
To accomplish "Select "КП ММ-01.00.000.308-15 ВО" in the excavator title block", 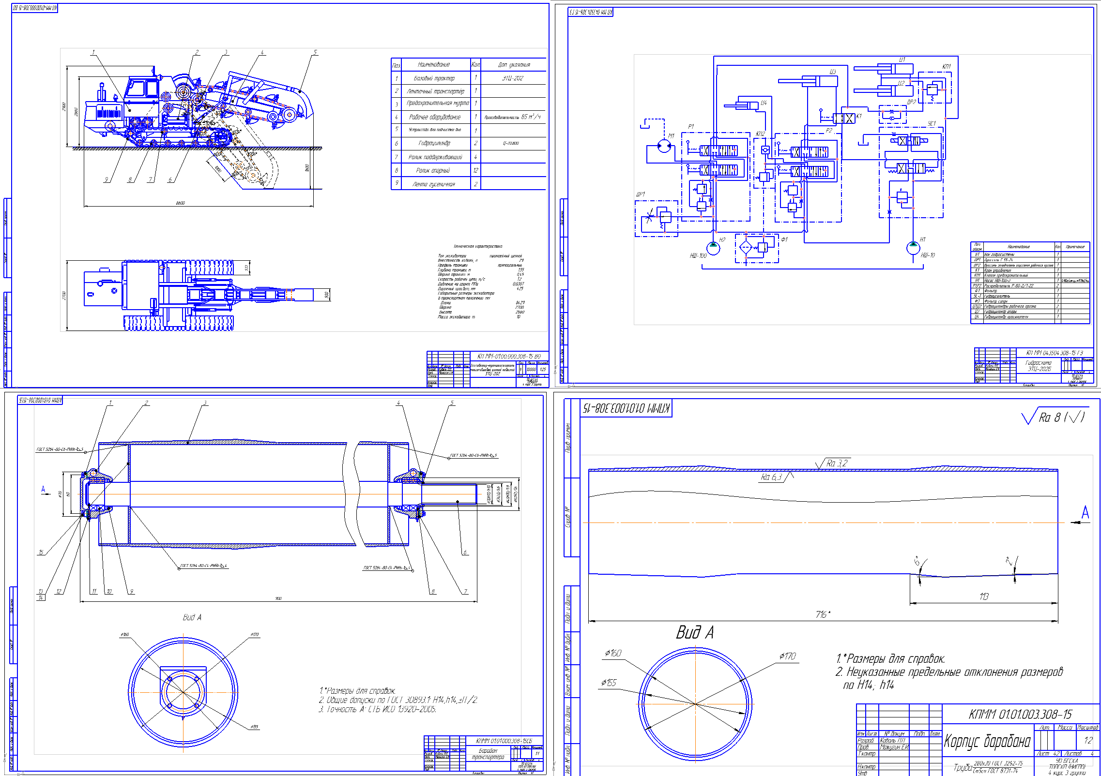I will pos(509,356).
